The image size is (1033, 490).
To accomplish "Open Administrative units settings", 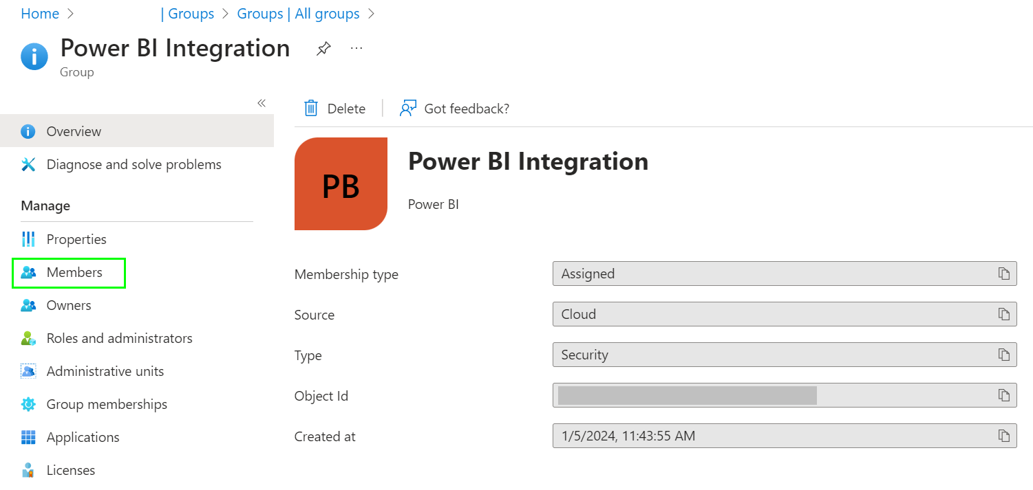I will (105, 370).
